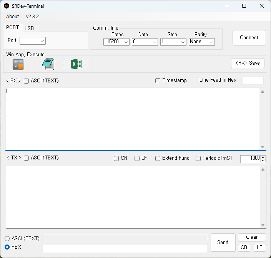Select the HEX radio button
The width and height of the screenshot is (271, 258).
coord(7,247)
